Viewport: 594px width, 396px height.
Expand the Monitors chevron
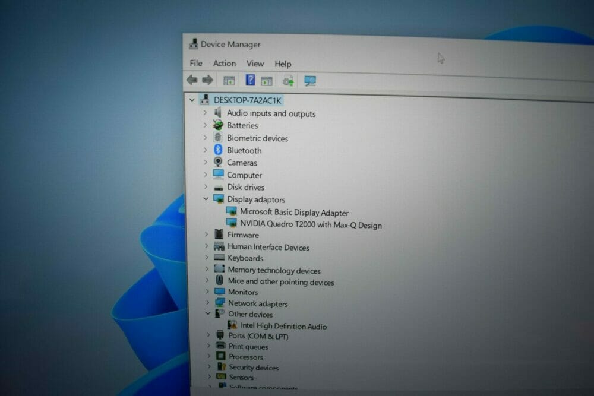[207, 292]
